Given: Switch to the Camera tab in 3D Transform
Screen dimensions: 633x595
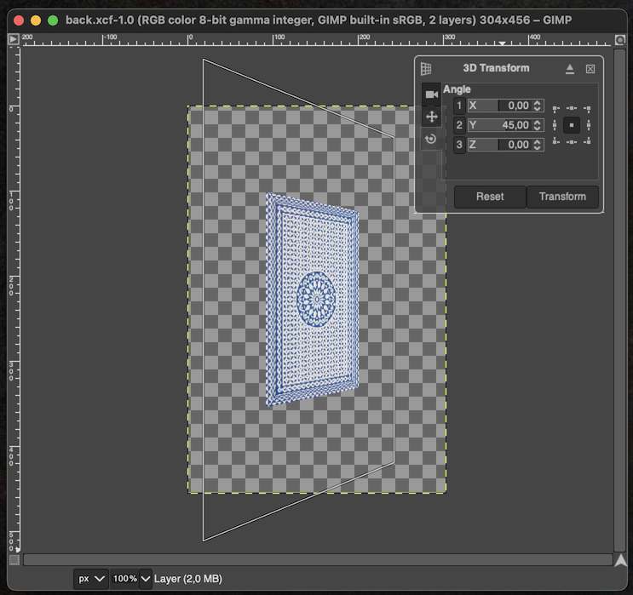Looking at the screenshot, I should point(431,94).
